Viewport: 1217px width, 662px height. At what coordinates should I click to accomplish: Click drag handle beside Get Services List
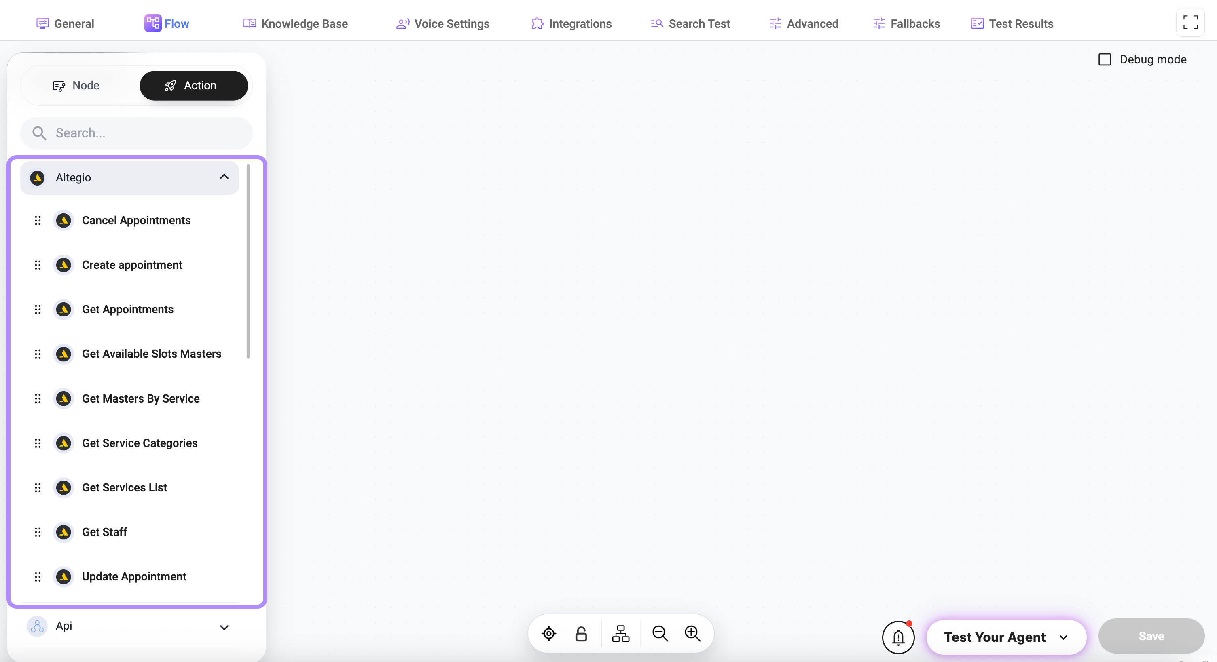coord(38,487)
